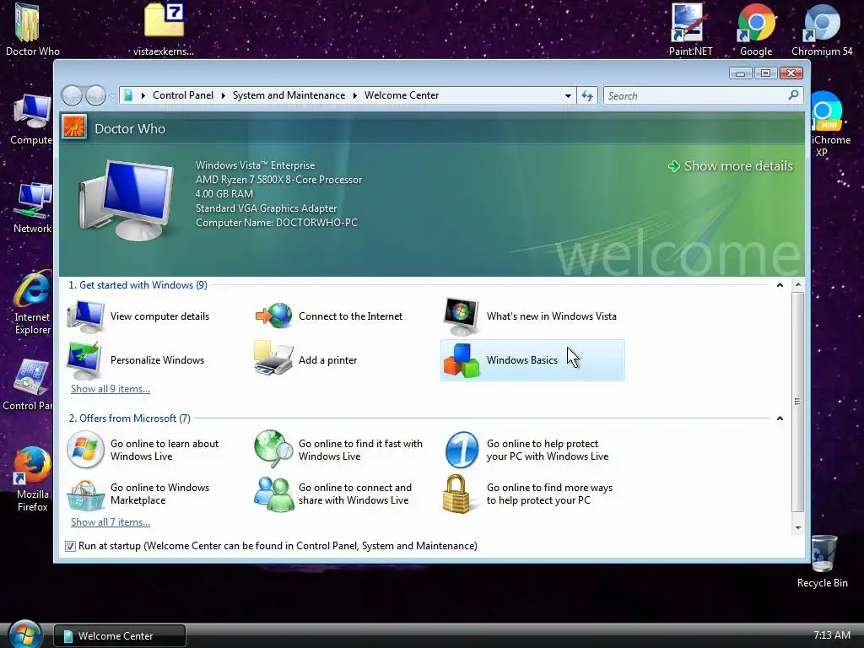Click the Doctor Who user account picture
This screenshot has width=864, height=648.
[x=74, y=128]
